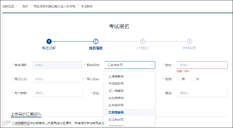This screenshot has width=233, height=128.
Task: Choose 河北海事局 from the list
Action: coord(130,98)
